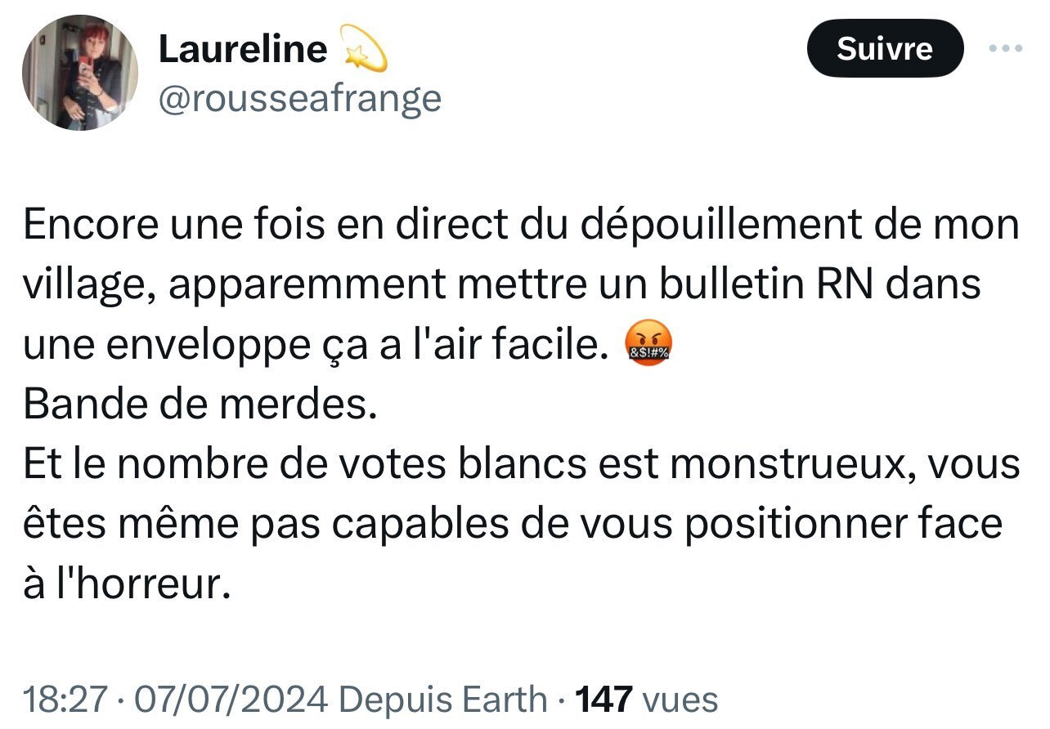Screen dimensions: 1050x729
Task: Open the three-dot more options menu
Action: tap(1005, 48)
